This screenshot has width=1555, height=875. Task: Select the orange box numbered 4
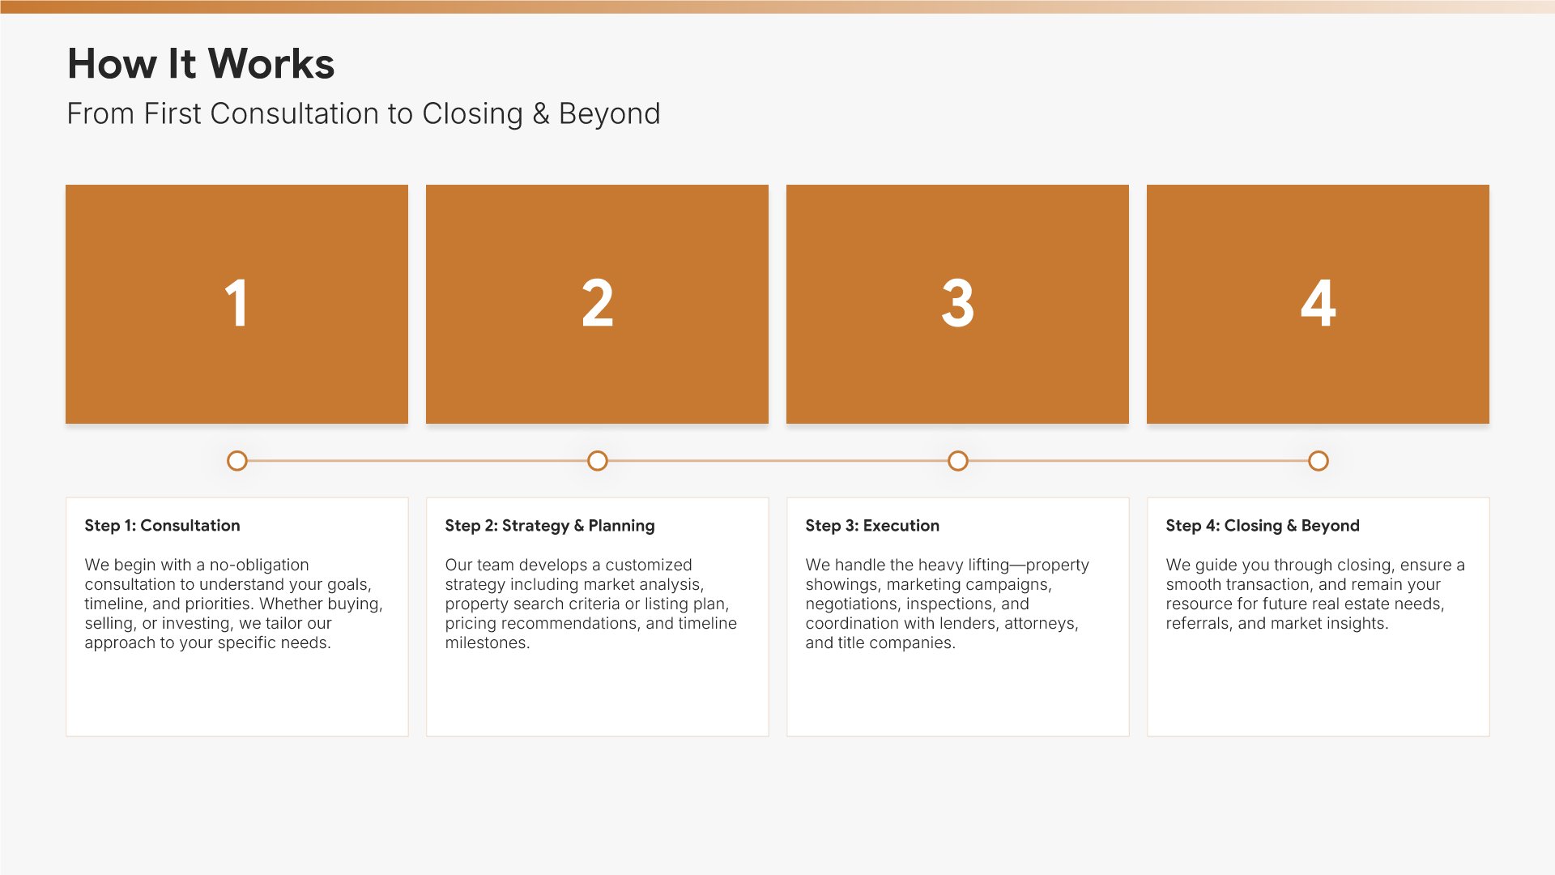click(x=1318, y=304)
